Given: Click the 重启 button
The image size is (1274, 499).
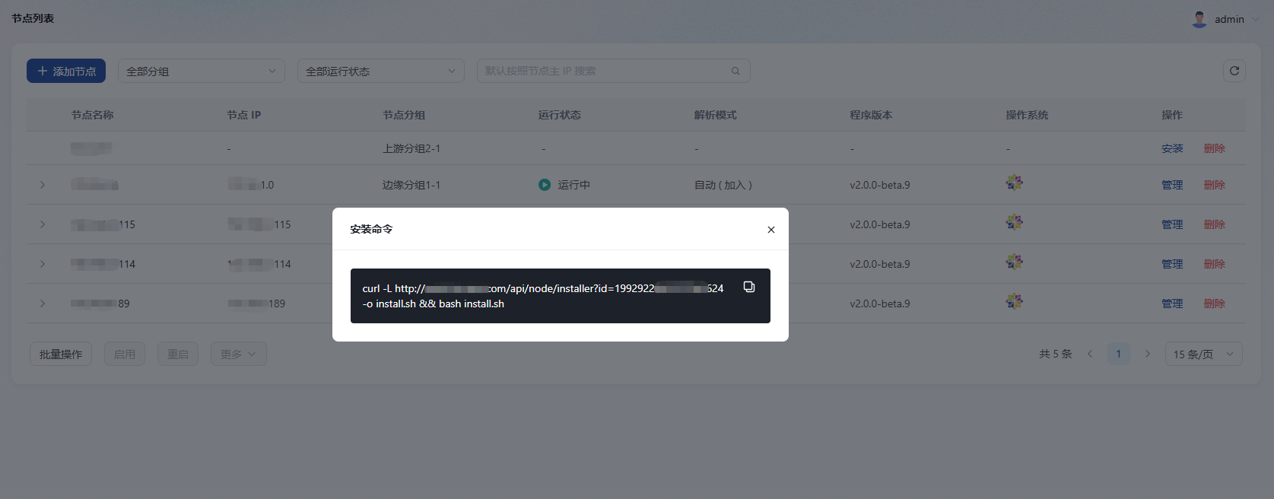Looking at the screenshot, I should [178, 354].
